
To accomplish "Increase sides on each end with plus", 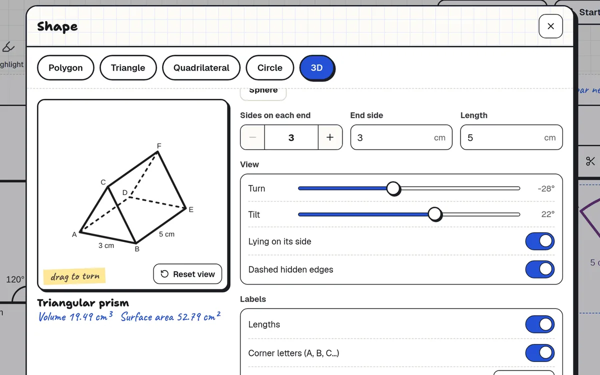I will 330,137.
